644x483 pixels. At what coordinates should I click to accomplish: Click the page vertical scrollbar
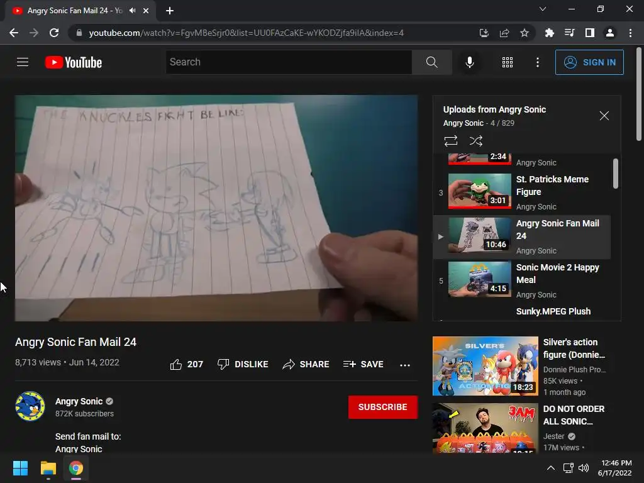coord(639,94)
